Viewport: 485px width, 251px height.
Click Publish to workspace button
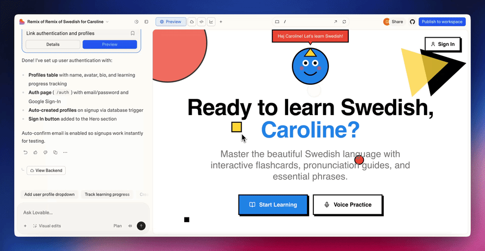pos(442,22)
